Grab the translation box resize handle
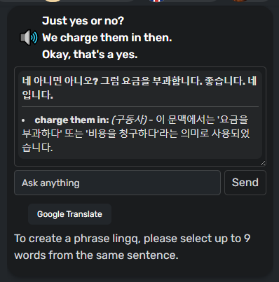This screenshot has height=282, width=279. coord(263,163)
